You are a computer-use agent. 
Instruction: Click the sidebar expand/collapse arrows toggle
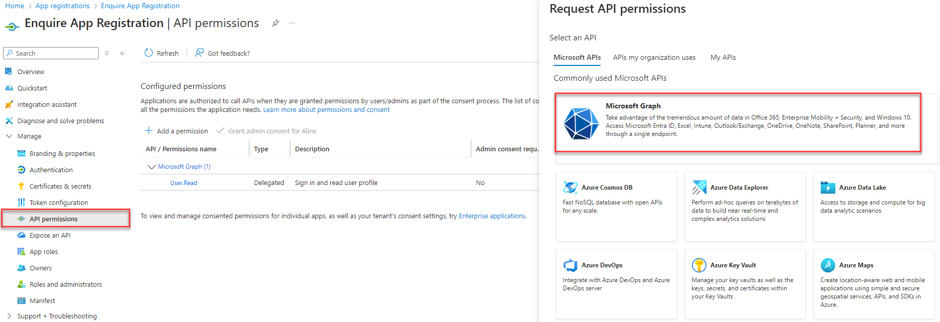click(107, 53)
